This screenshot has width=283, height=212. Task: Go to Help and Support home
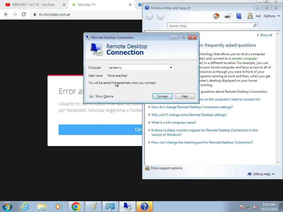(x=216, y=16)
